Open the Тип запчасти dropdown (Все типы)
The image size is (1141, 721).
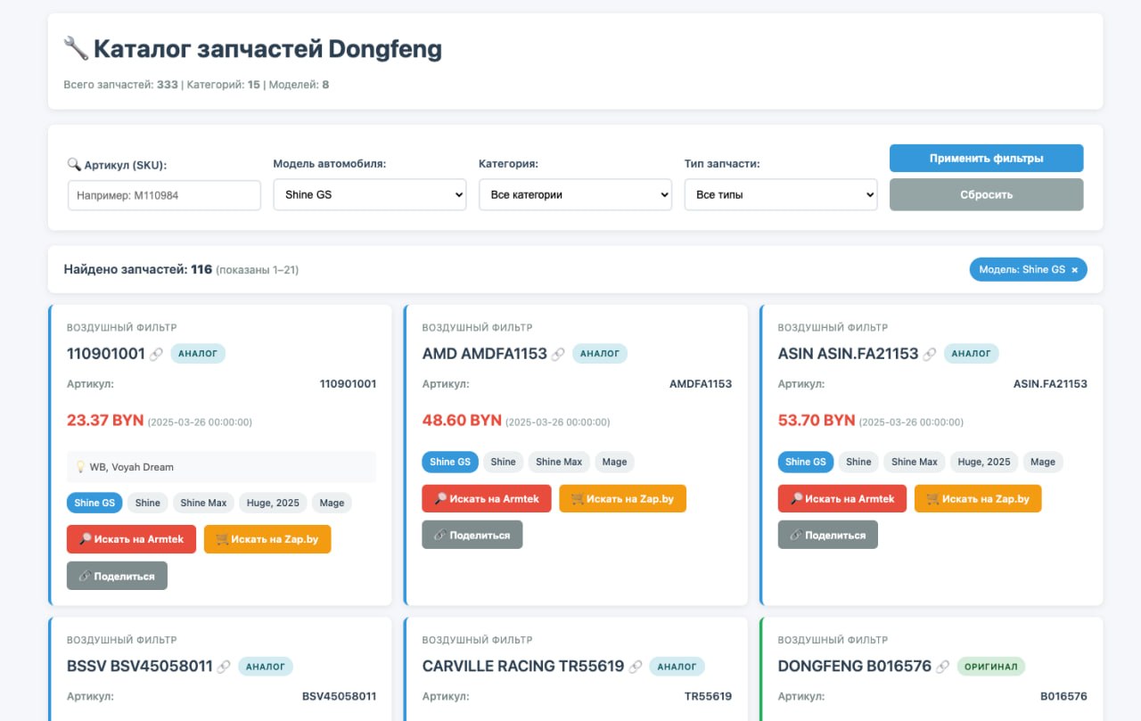781,194
